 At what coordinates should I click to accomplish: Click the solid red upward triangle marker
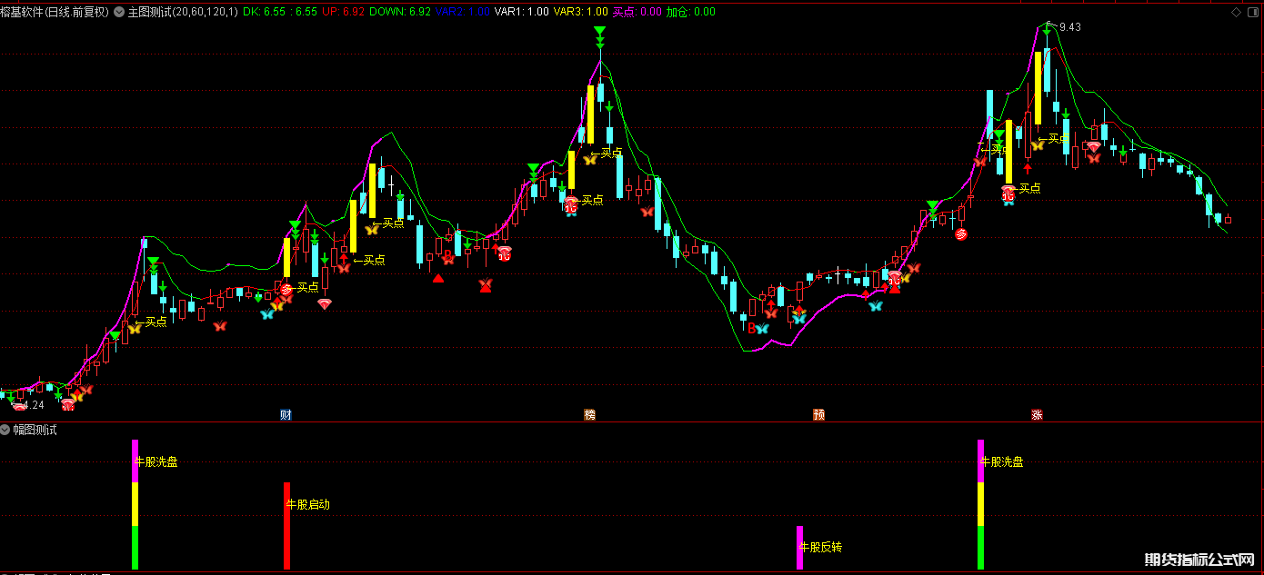(x=438, y=278)
